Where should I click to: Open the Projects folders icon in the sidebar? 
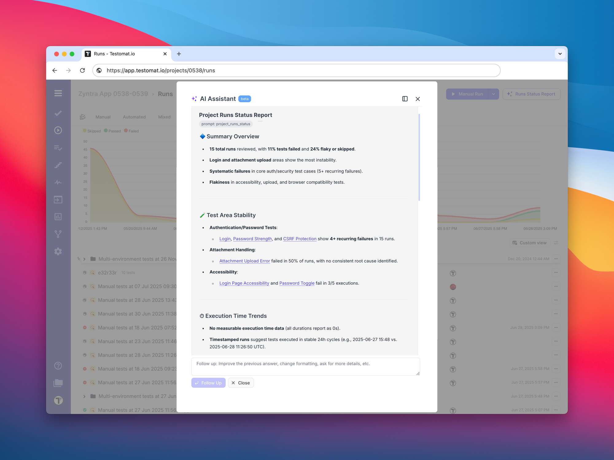pos(58,383)
